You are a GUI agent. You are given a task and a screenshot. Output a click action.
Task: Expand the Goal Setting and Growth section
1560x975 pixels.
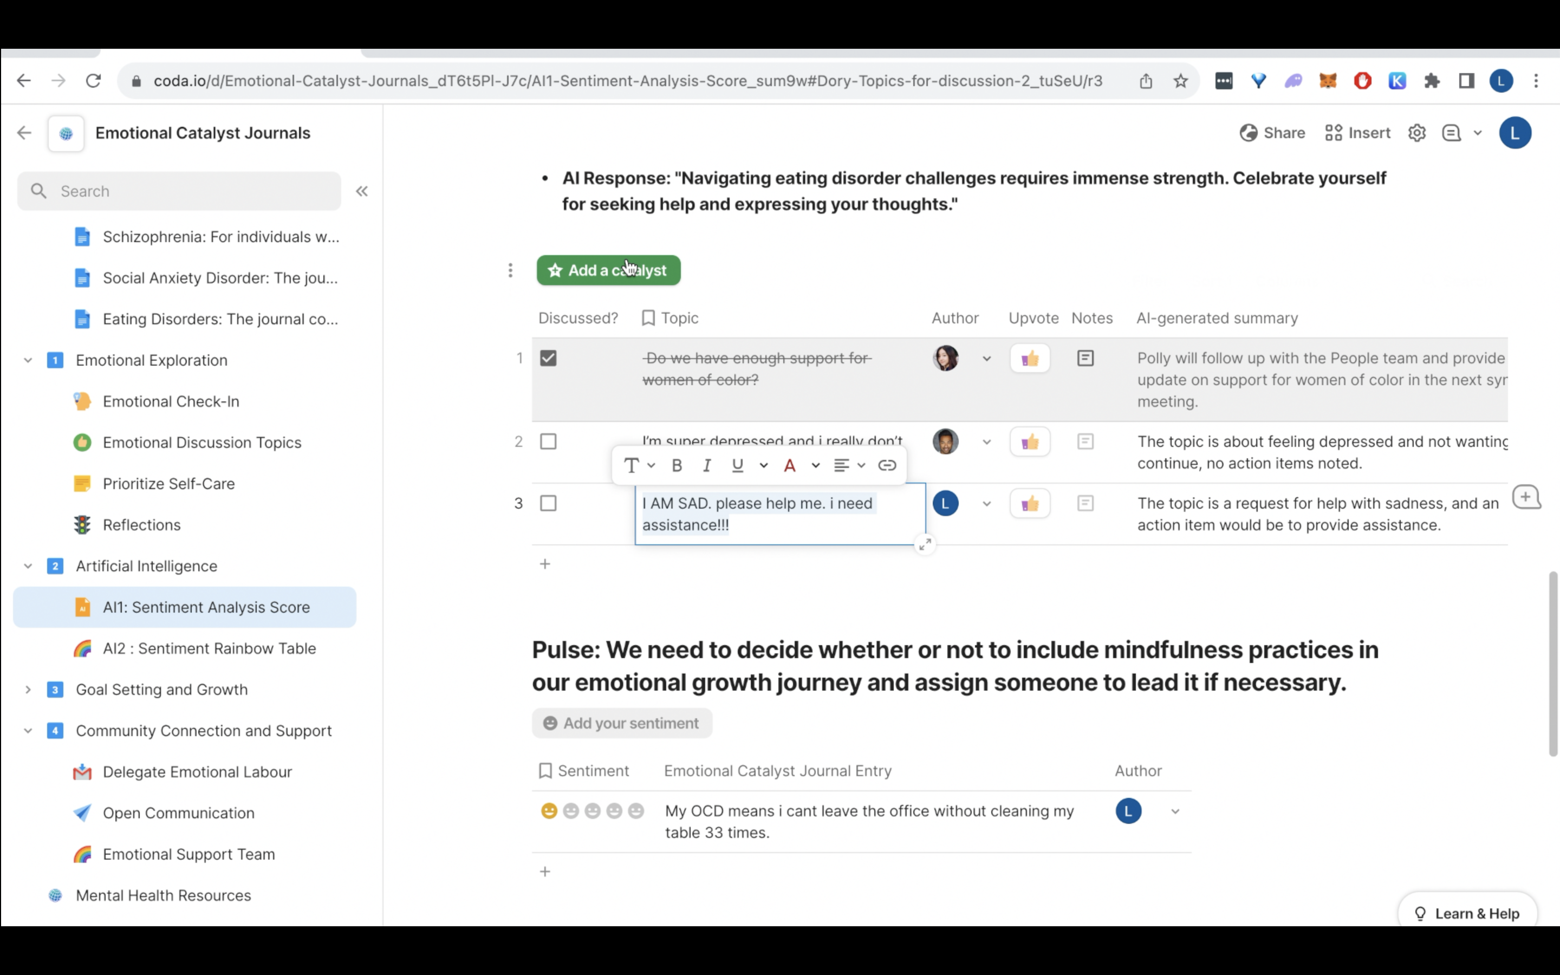pos(28,690)
